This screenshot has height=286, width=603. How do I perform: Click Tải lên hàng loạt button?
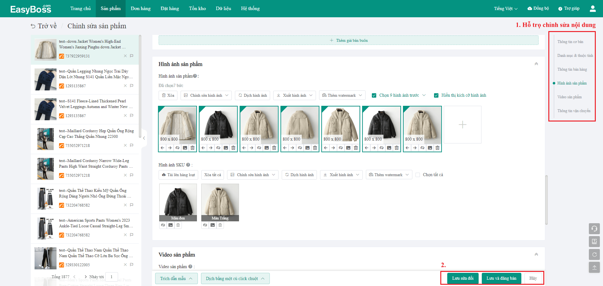[x=178, y=175]
